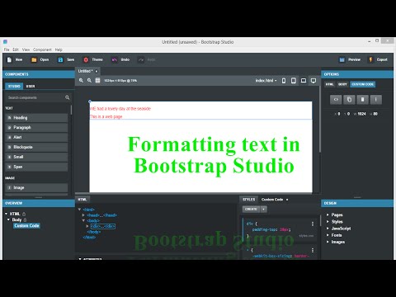This screenshot has height=297, width=396.
Task: Click lock icon beside HTML in Overview
Action: point(24,214)
